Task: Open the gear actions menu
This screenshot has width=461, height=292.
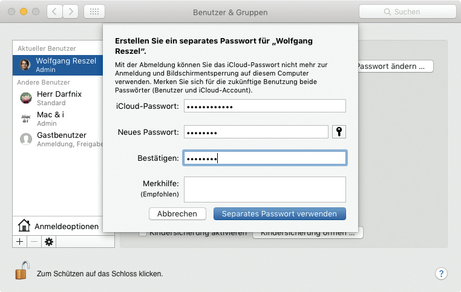Action: 49,241
